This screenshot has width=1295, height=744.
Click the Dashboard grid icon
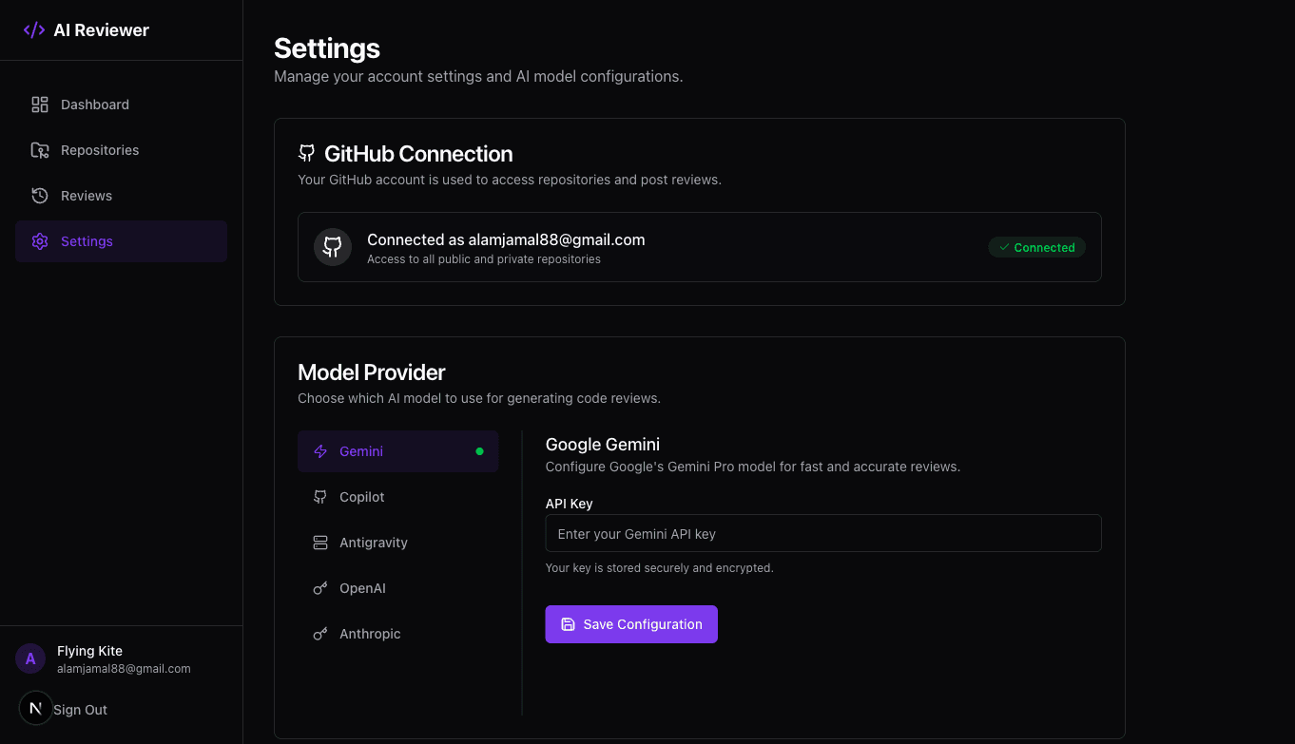tap(40, 105)
